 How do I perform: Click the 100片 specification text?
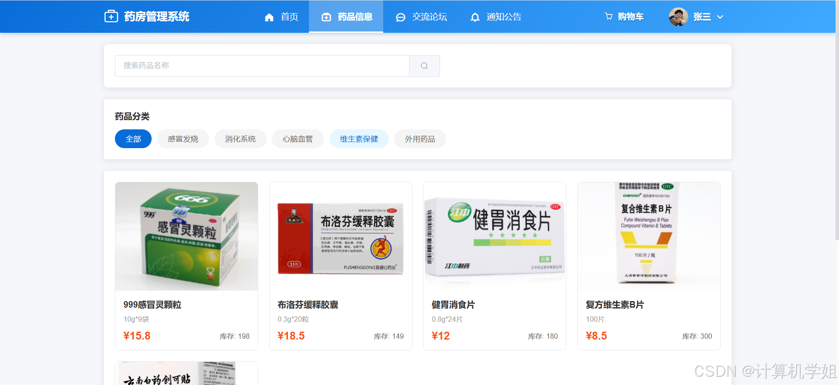[595, 319]
